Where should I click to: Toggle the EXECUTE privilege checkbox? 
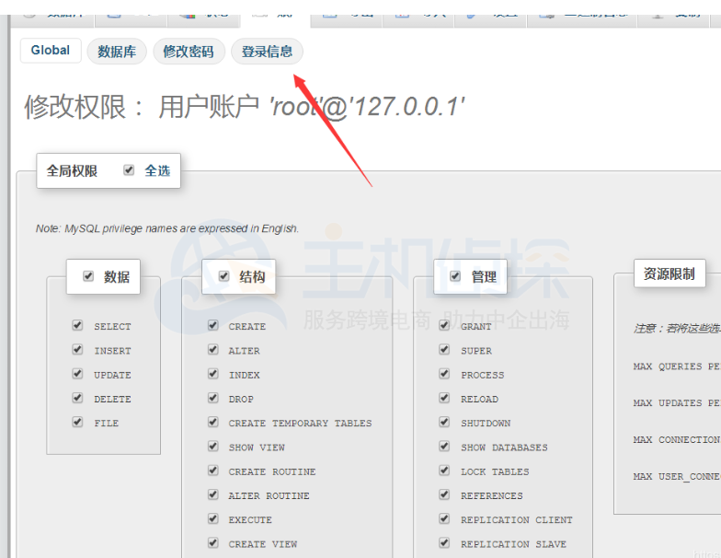pyautogui.click(x=213, y=519)
